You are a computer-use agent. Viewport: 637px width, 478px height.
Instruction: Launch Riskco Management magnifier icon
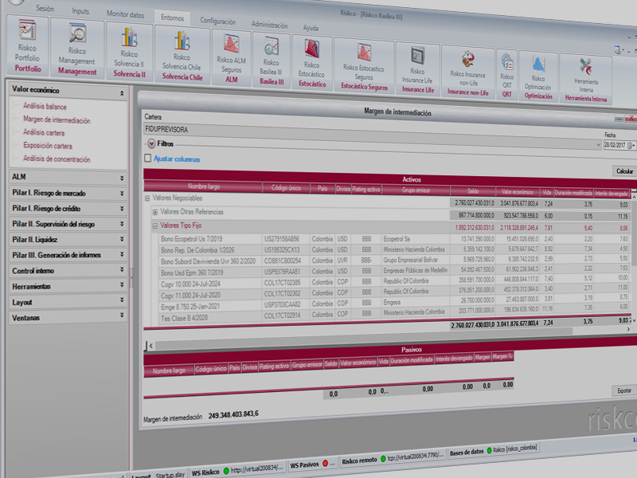coord(77,33)
